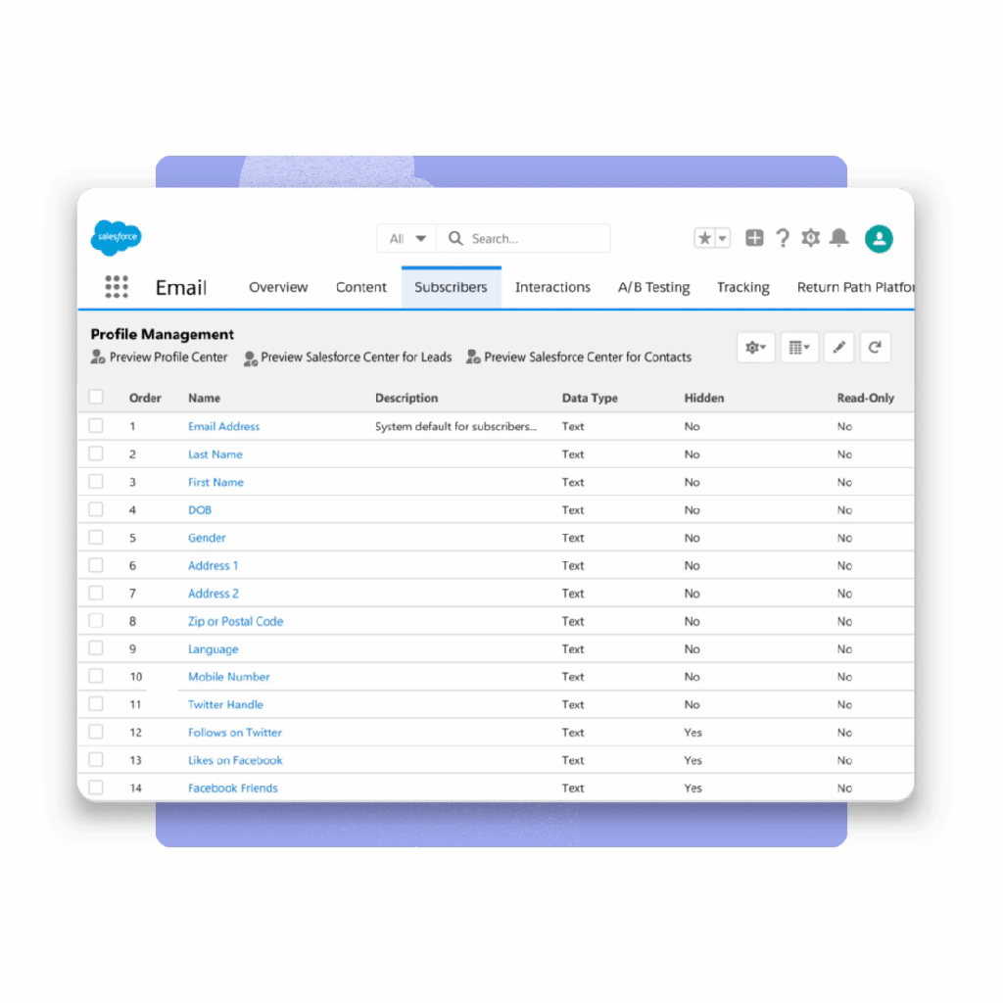Open the app launcher grid icon
Screen dimensions: 1003x1003
(x=117, y=286)
